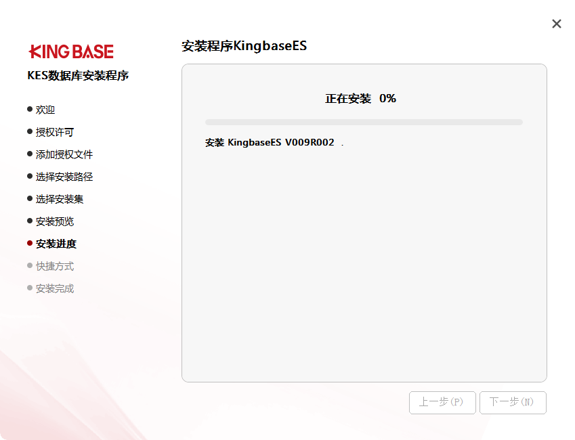This screenshot has height=440, width=575.
Task: Click the 下一步(N) button
Action: (513, 403)
